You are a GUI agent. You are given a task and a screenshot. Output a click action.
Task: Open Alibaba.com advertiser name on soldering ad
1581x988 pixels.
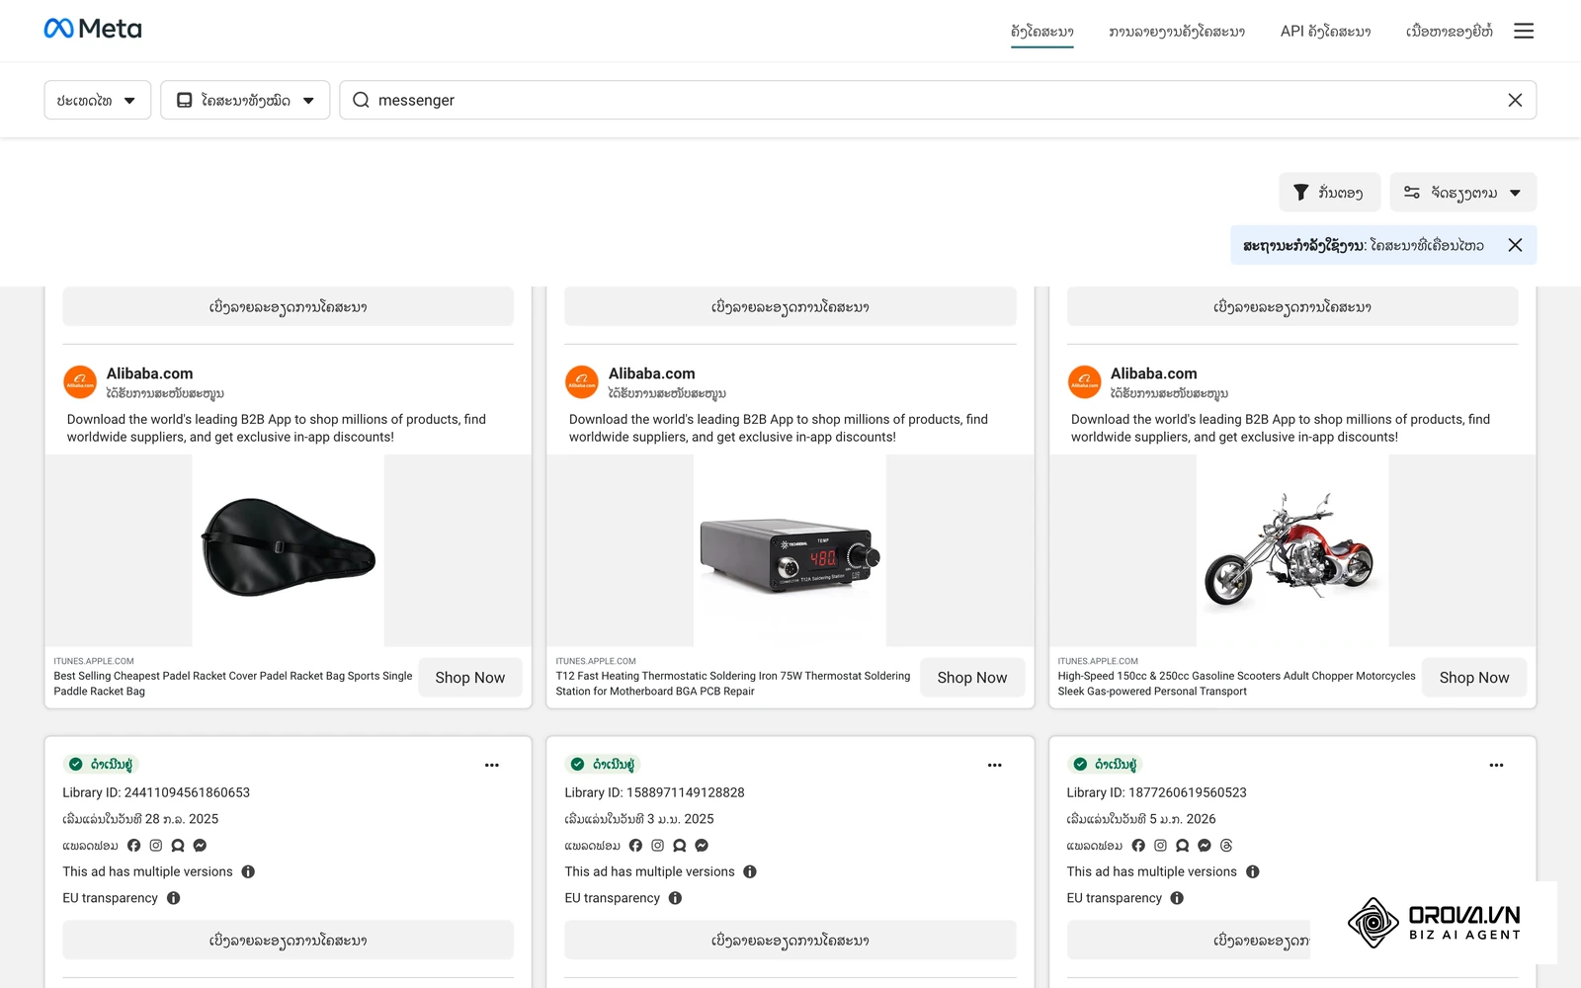coord(651,373)
